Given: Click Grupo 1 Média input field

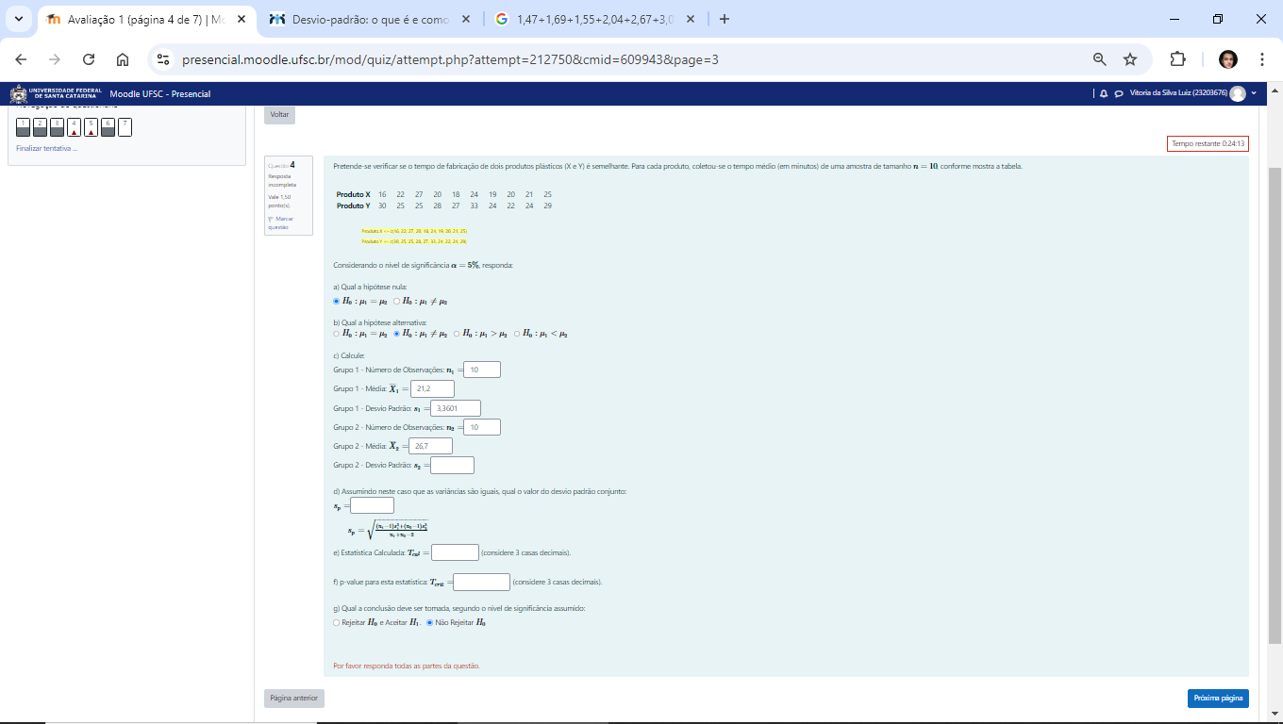Looking at the screenshot, I should 432,388.
